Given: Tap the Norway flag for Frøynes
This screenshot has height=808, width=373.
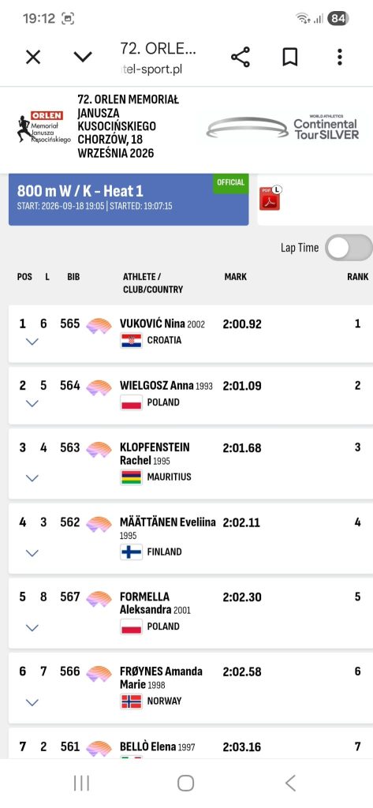Looking at the screenshot, I should click(132, 701).
